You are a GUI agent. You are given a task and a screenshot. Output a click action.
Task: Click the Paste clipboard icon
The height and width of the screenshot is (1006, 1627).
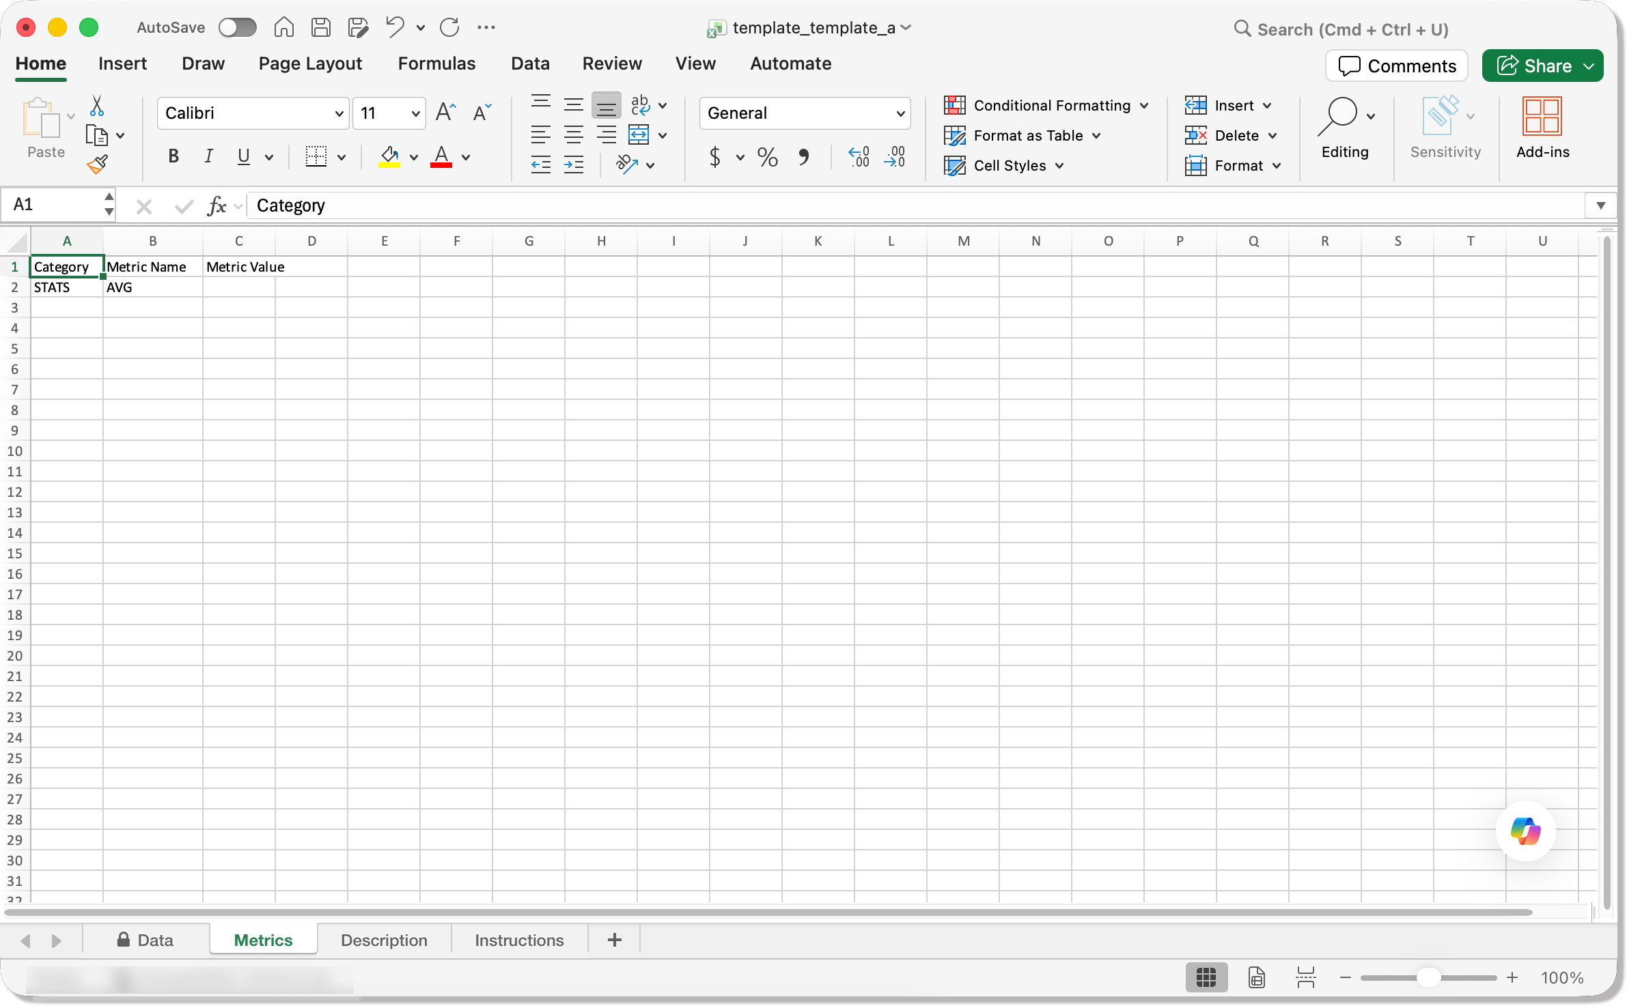click(41, 118)
